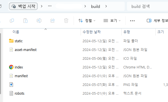
Task: Click the 백업 시작 button
Action: click(x=23, y=6)
